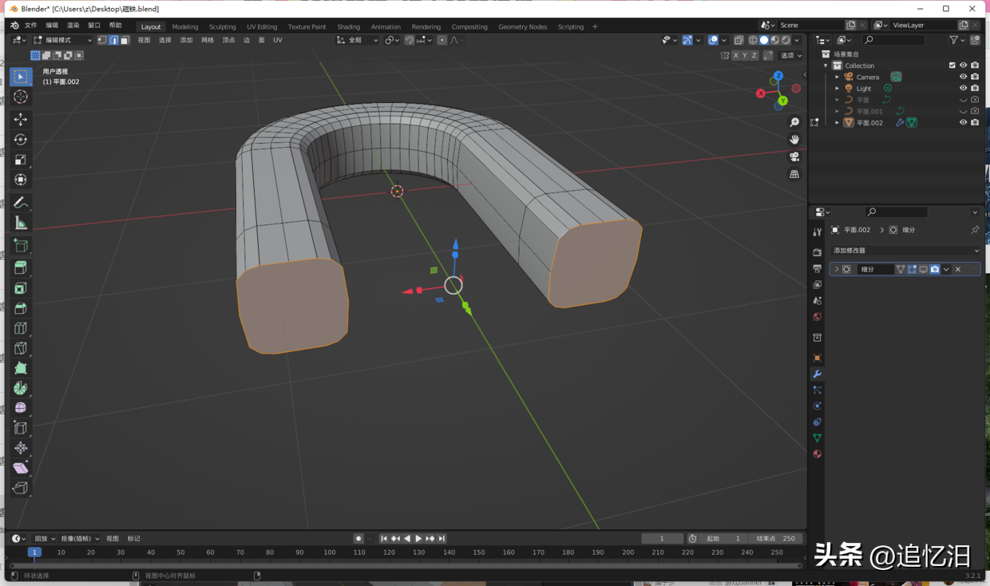
Task: Toggle the Collection enable checkbox
Action: pyautogui.click(x=952, y=65)
